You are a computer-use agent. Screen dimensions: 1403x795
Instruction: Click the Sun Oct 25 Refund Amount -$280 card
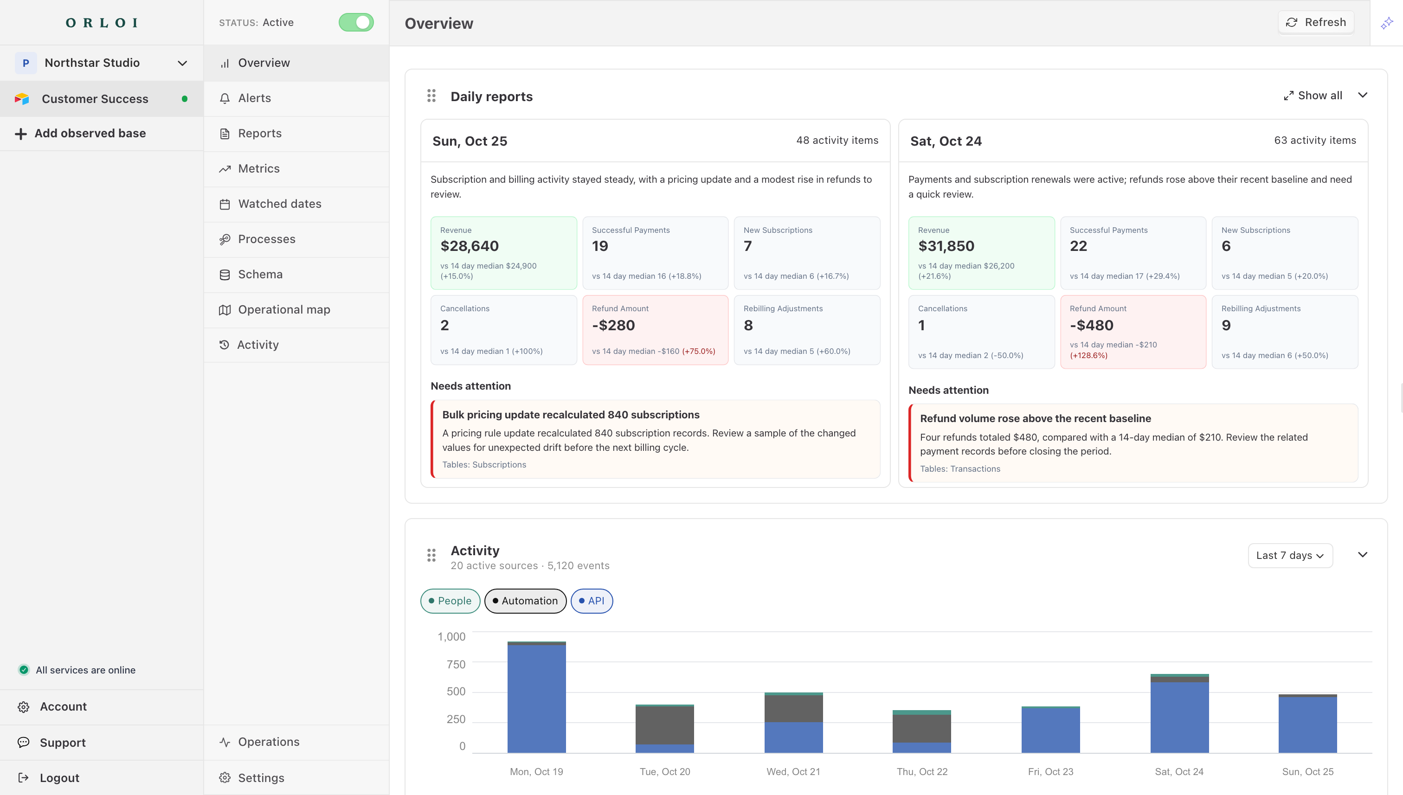point(655,330)
